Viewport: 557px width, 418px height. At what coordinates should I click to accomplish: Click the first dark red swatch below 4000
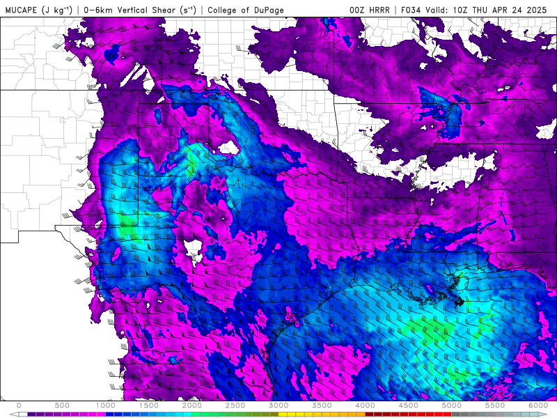(x=370, y=415)
